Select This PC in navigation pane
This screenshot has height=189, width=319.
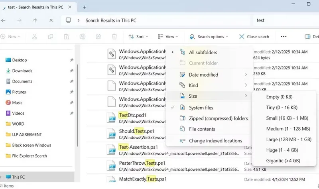37,177
